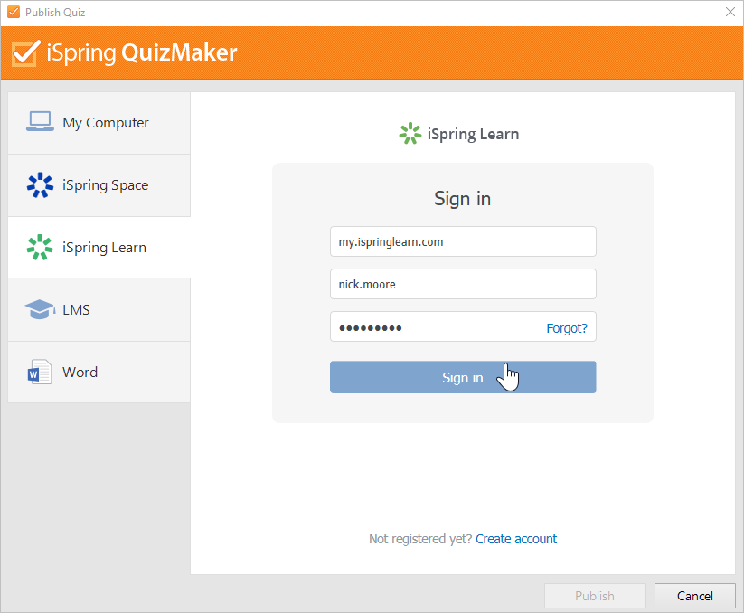Click the blue iSpring Space starburst icon
The height and width of the screenshot is (613, 744).
pos(40,185)
